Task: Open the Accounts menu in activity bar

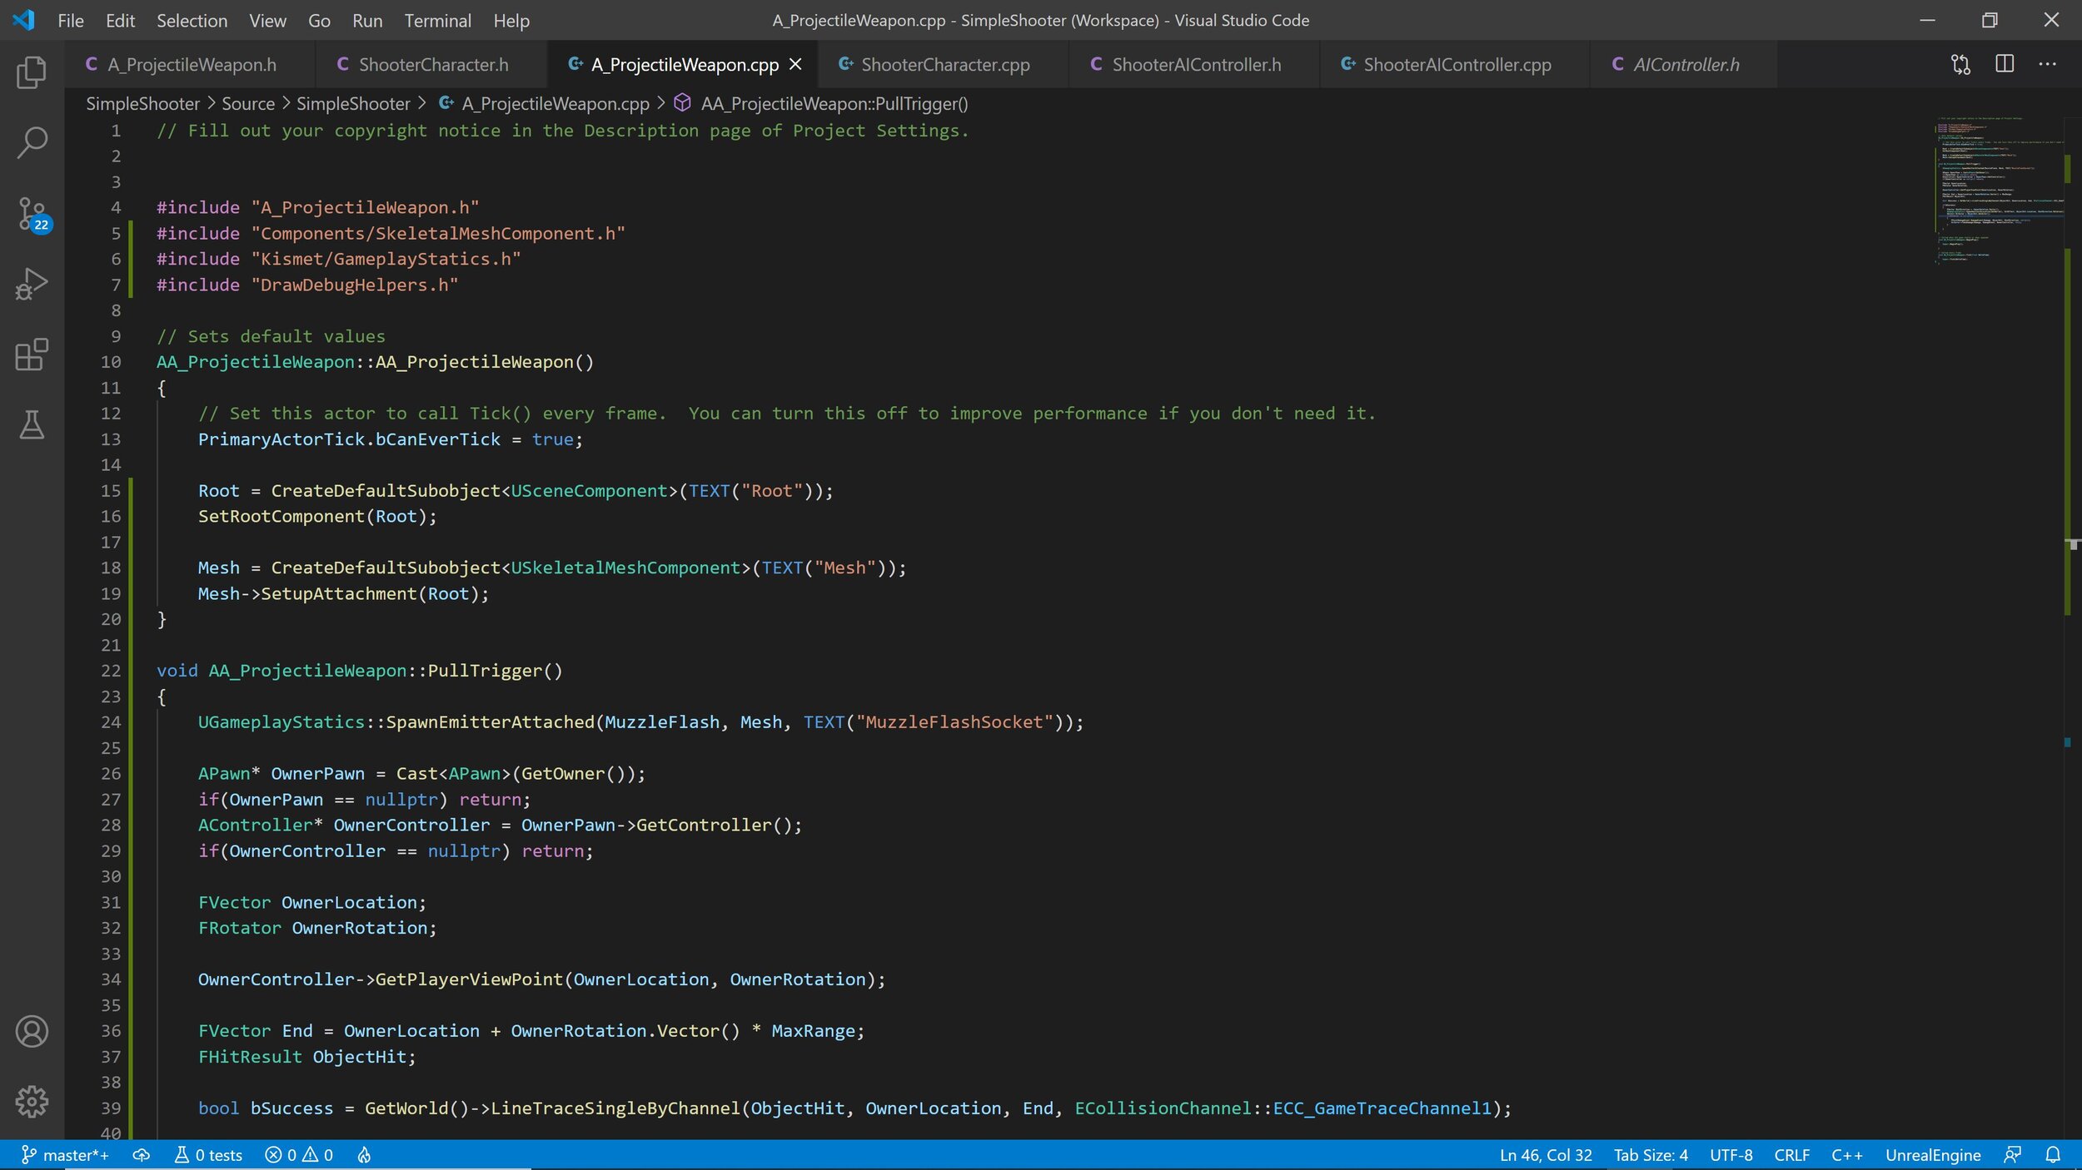Action: [x=32, y=1031]
